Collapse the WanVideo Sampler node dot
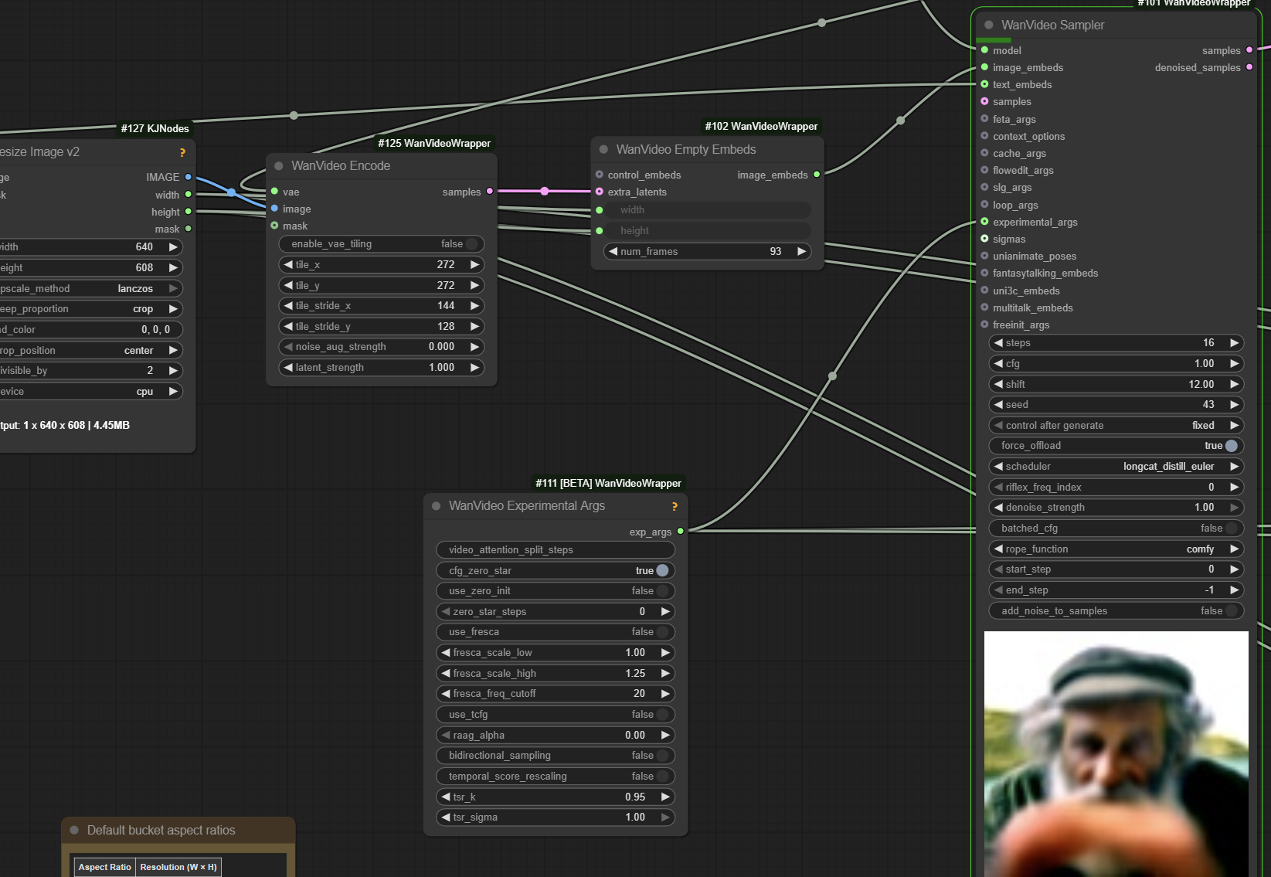Viewport: 1271px width, 877px height. pos(989,25)
